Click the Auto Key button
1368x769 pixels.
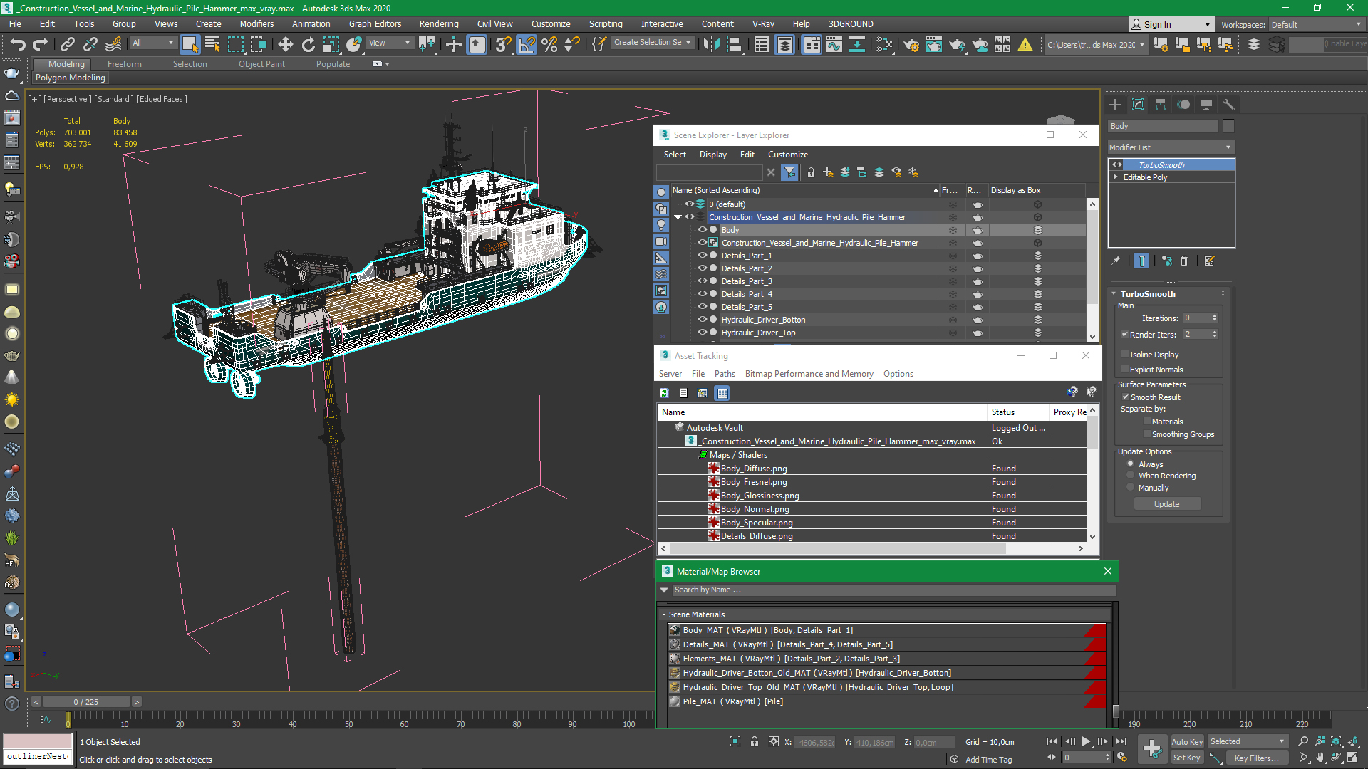point(1186,741)
